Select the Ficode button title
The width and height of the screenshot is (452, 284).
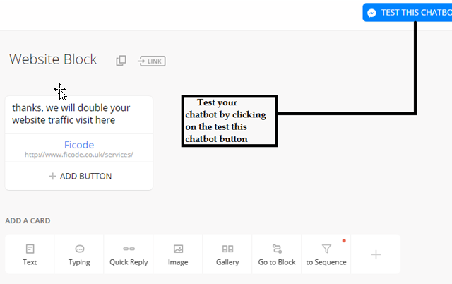(79, 144)
